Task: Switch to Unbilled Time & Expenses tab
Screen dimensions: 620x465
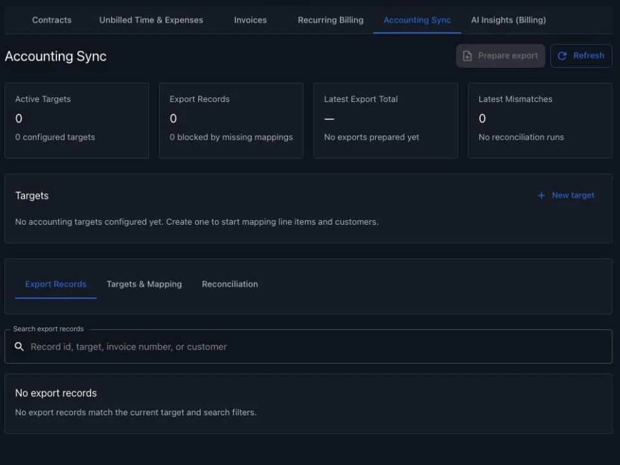Action: [151, 20]
